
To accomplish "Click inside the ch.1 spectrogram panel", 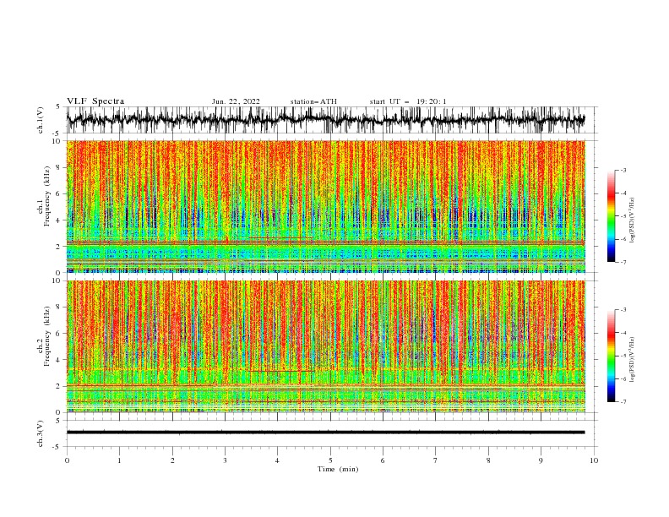I will coord(325,206).
